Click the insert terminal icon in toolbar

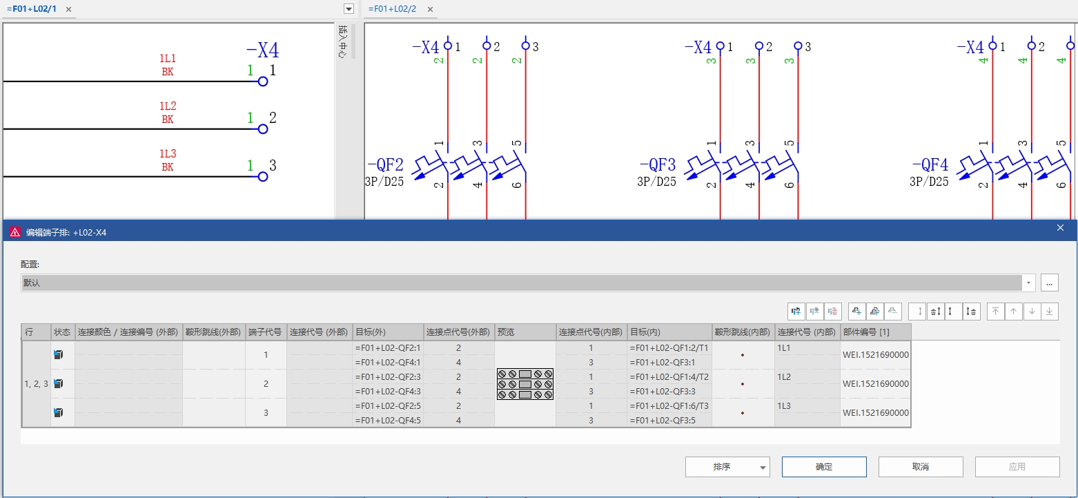tap(796, 312)
